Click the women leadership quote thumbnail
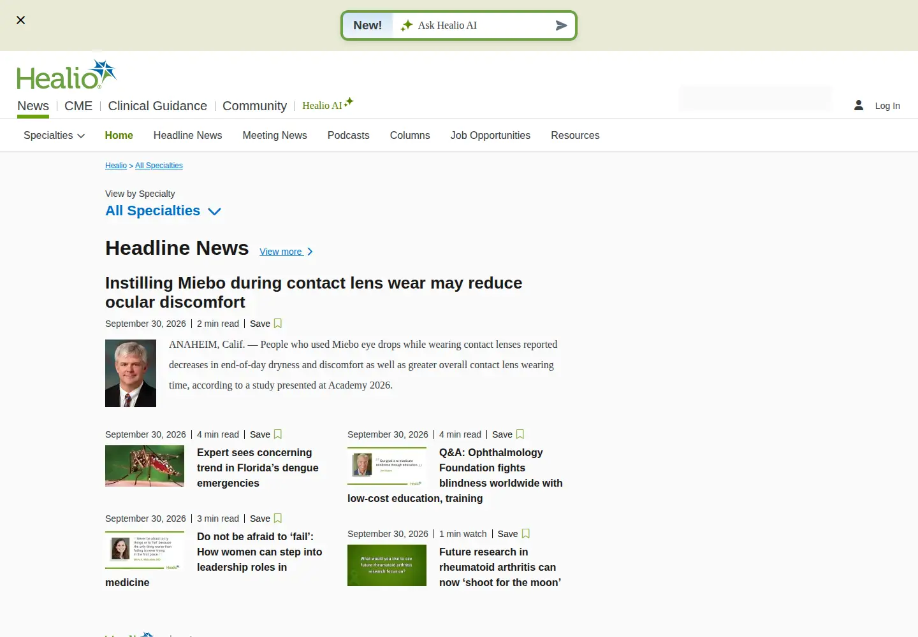 (145, 550)
